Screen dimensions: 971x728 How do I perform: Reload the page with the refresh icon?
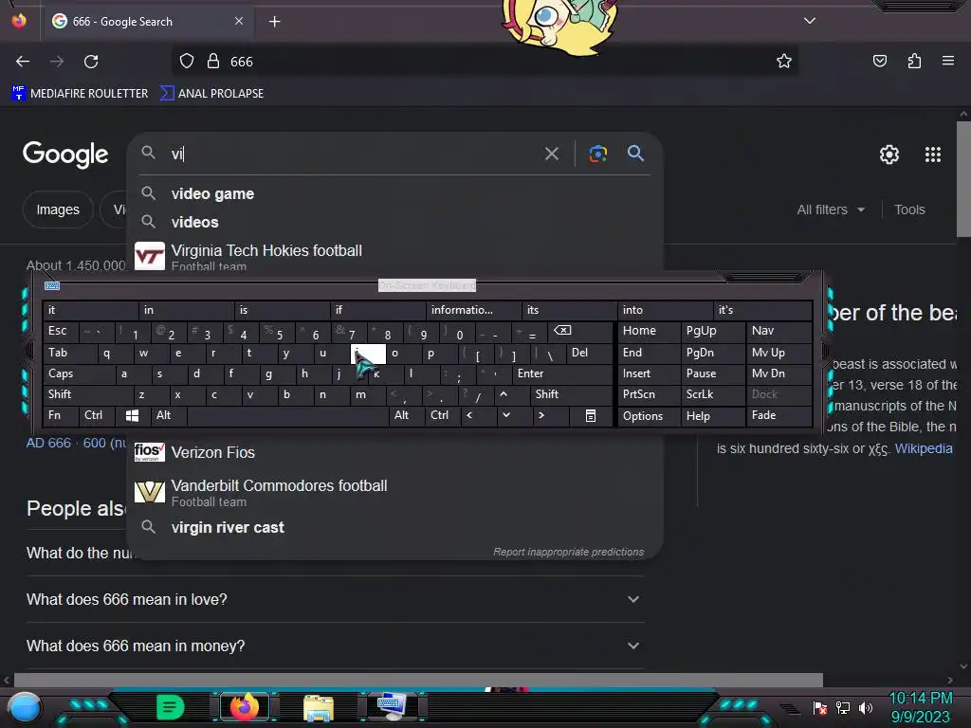91,62
